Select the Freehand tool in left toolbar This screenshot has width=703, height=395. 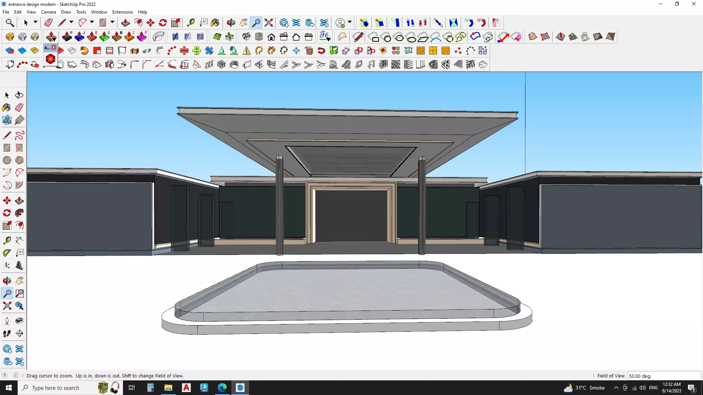tap(19, 135)
